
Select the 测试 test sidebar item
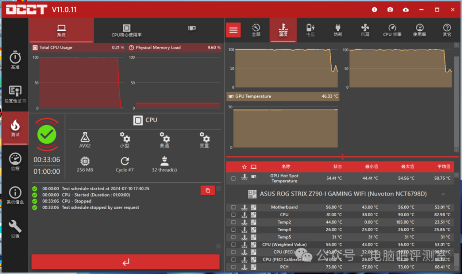click(15, 128)
